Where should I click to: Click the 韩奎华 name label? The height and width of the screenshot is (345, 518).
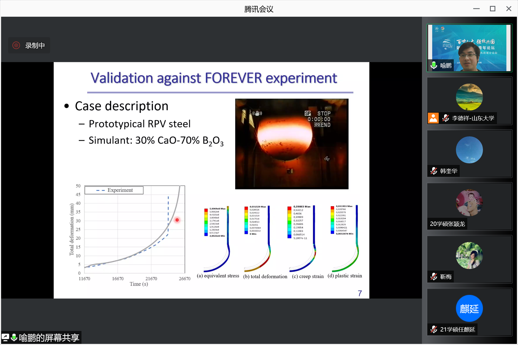click(x=449, y=171)
